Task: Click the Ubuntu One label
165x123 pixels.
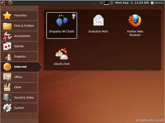Action: [x=62, y=64]
